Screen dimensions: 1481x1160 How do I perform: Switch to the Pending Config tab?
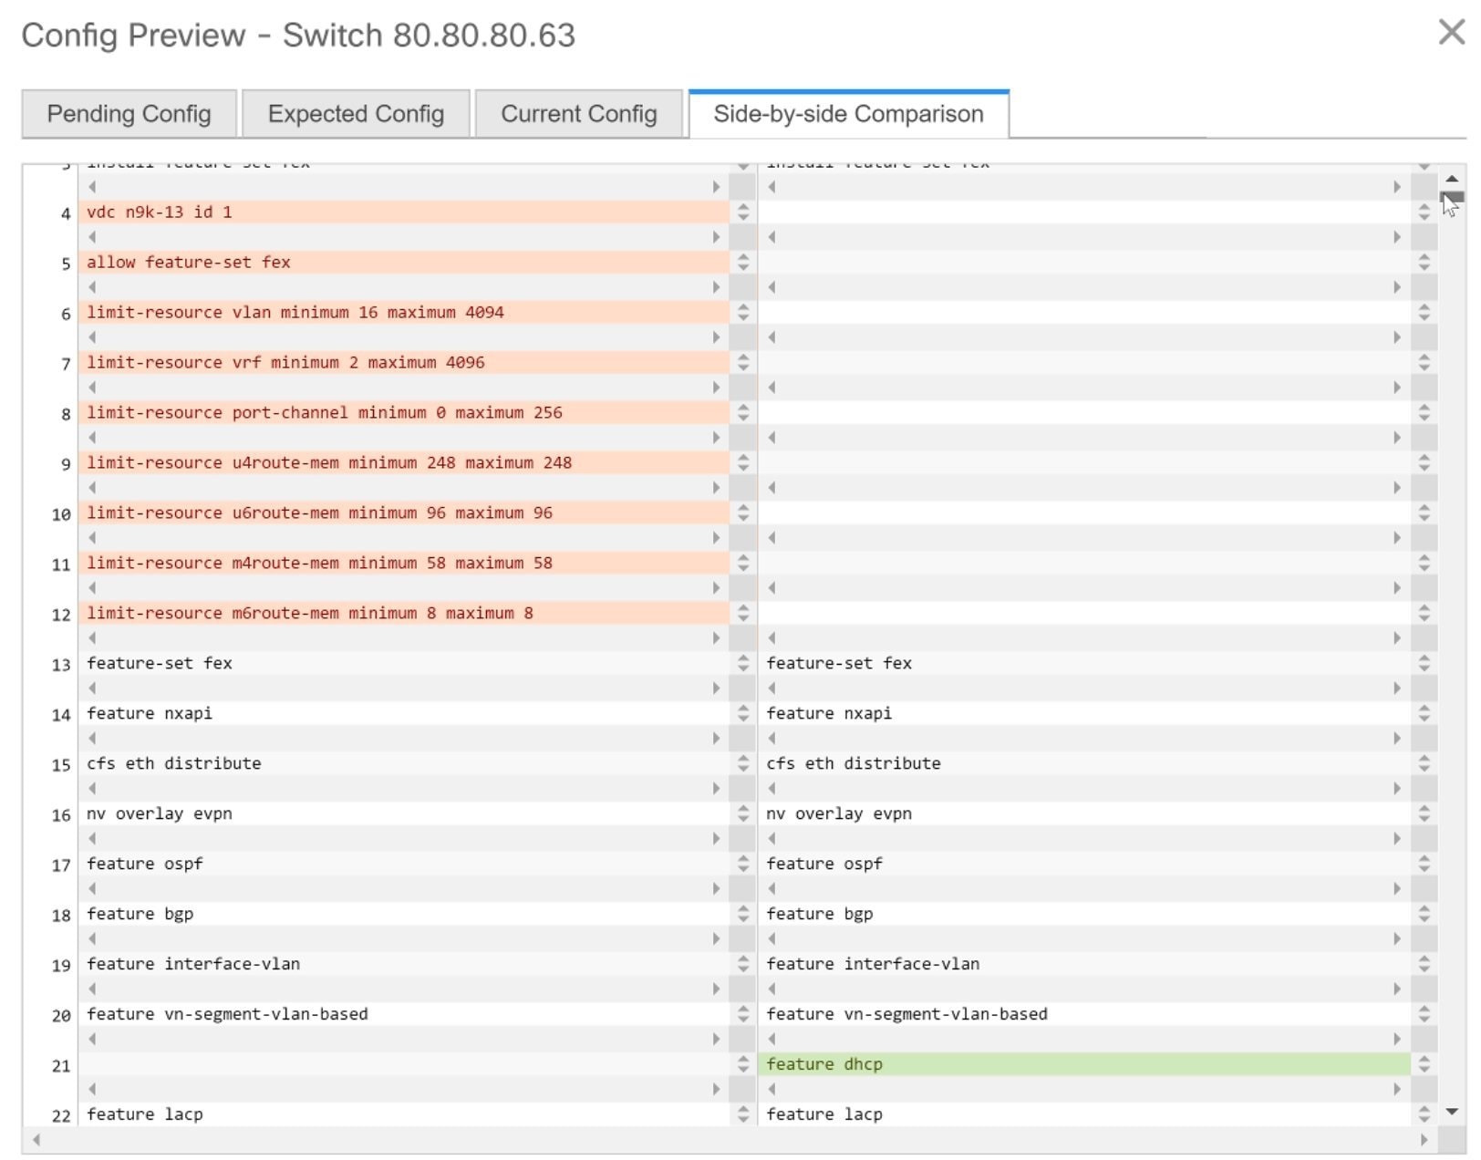128,114
